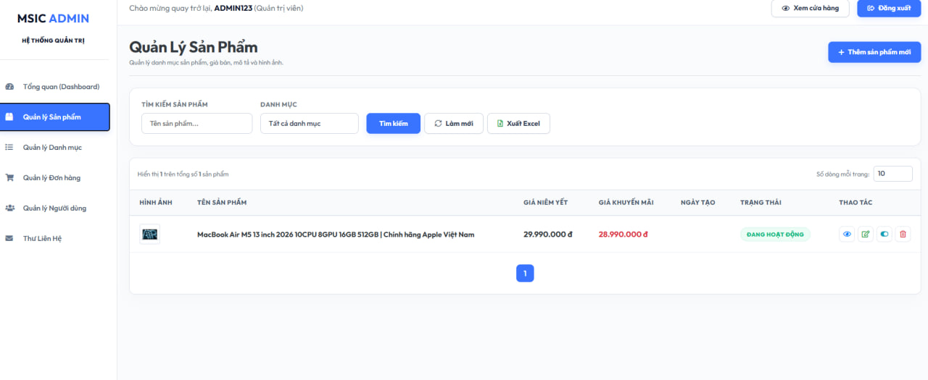The width and height of the screenshot is (928, 380).
Task: Click the 28.990.000 đ promotional price
Action: click(623, 234)
